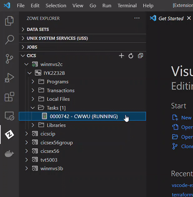Collapse the CICS section
The height and width of the screenshot is (197, 193).
pos(23,56)
